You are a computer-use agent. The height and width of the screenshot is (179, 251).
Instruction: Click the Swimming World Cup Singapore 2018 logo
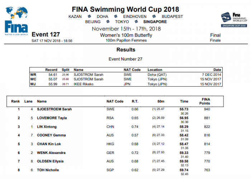pos(233,19)
